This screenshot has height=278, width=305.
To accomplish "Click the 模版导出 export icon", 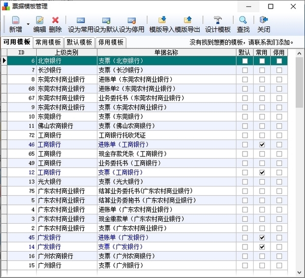I will [x=188, y=20].
